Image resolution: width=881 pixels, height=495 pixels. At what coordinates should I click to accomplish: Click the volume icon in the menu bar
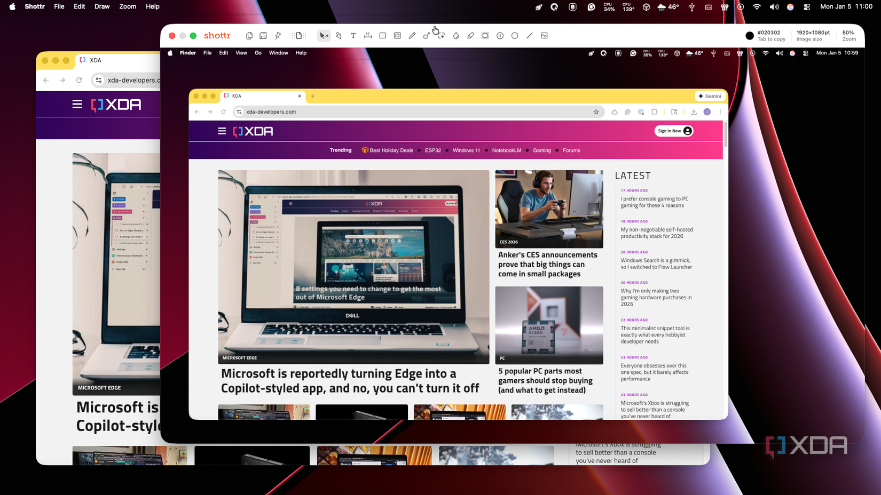(x=774, y=7)
